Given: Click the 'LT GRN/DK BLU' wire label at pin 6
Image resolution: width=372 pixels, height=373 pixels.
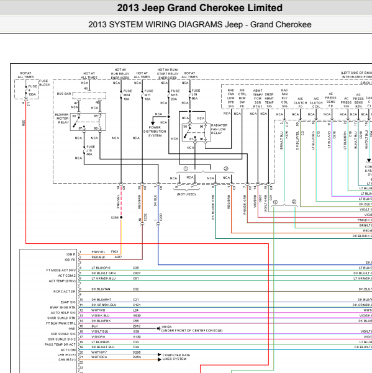Looking at the screenshot, I should coord(104,279).
